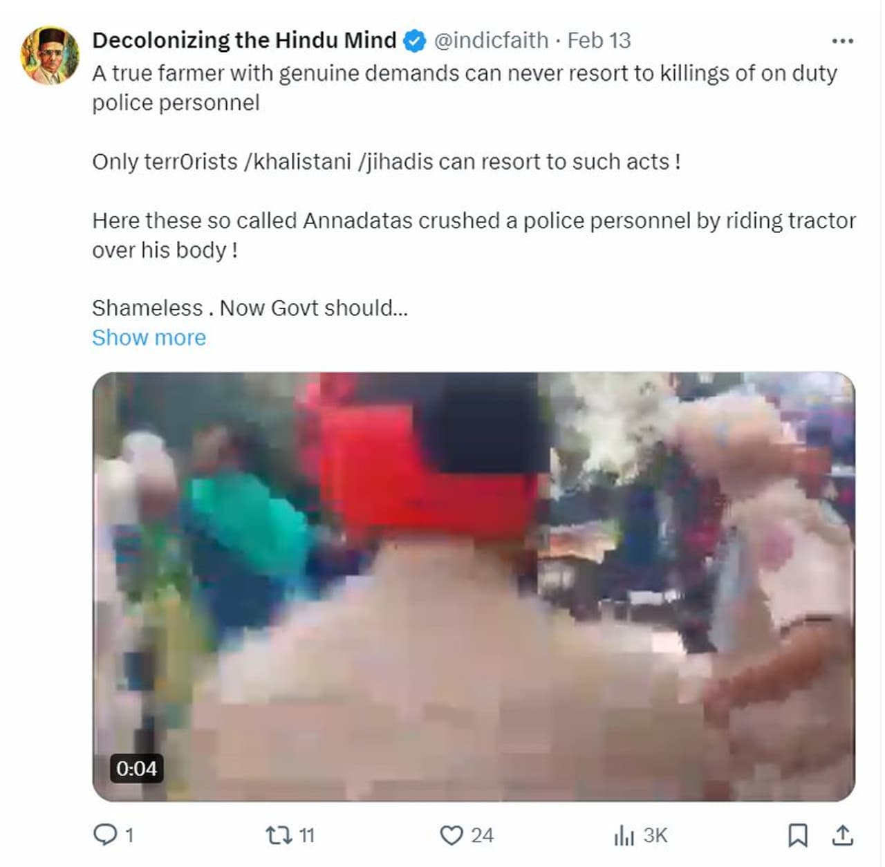Open the "Decolonizing the Hindu Mind" display name
885x867 pixels.
(244, 41)
